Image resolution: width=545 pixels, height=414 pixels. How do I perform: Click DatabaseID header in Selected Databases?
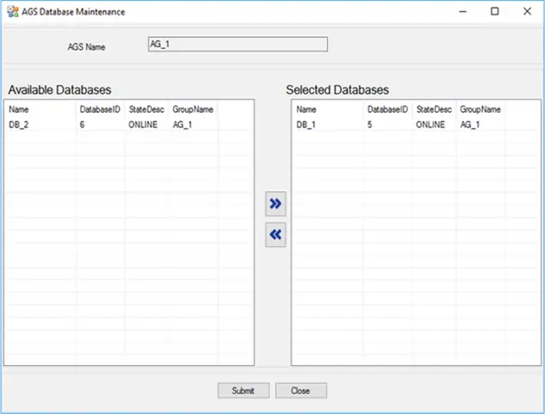pos(387,109)
